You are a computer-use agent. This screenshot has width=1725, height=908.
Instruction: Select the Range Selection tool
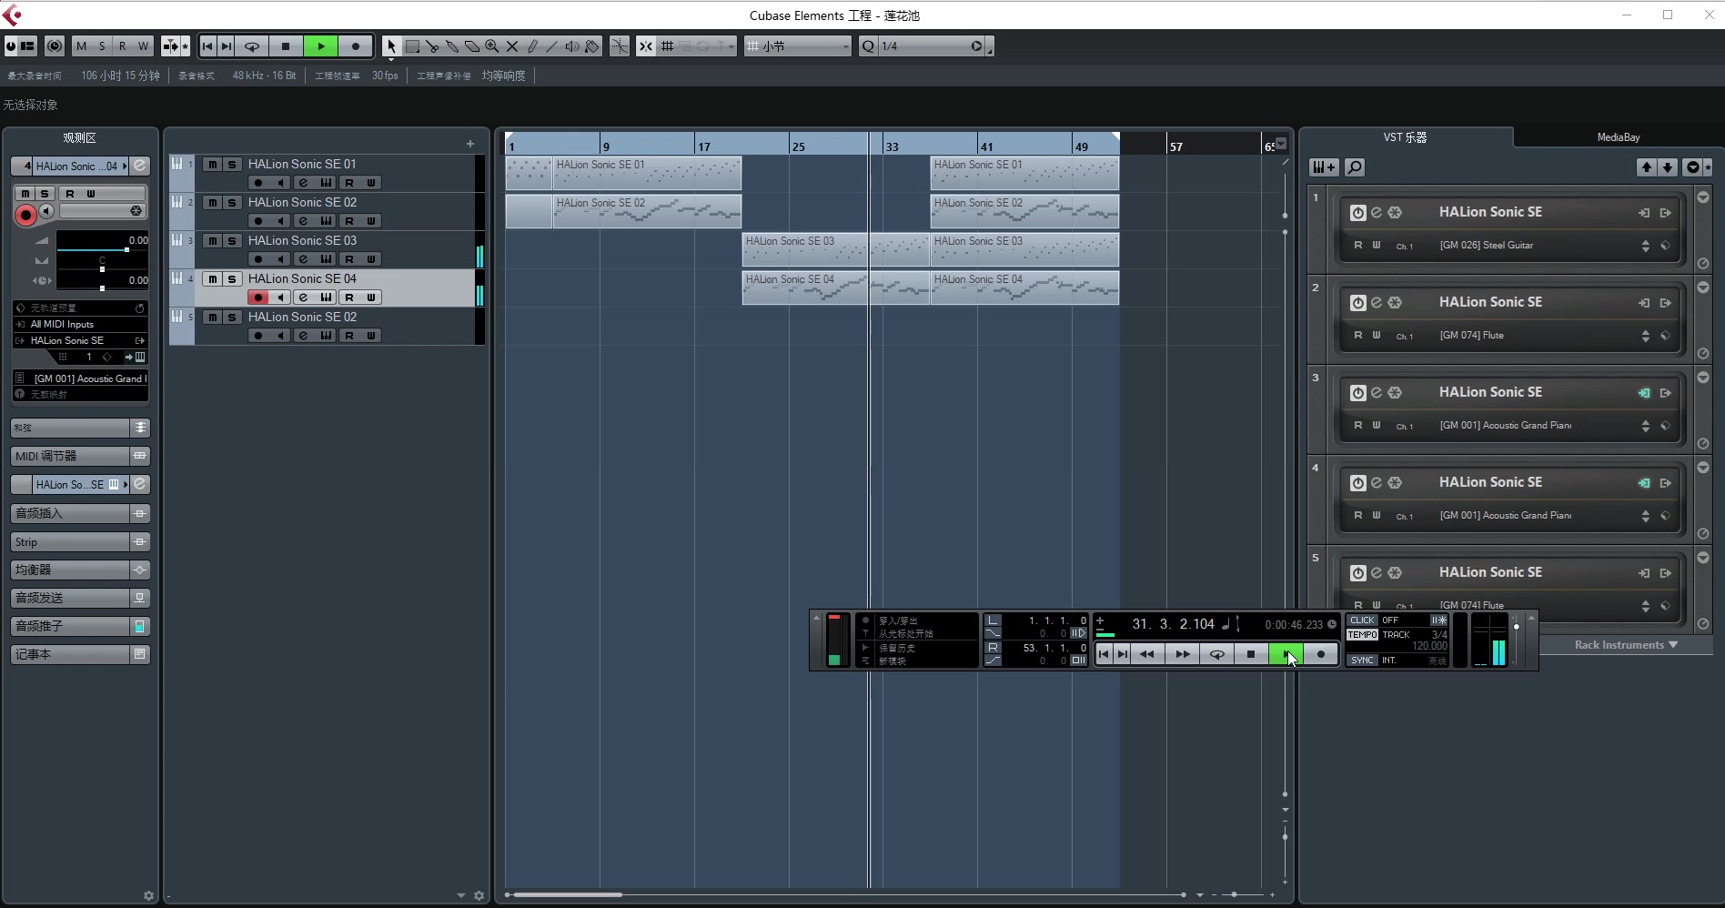pyautogui.click(x=412, y=46)
